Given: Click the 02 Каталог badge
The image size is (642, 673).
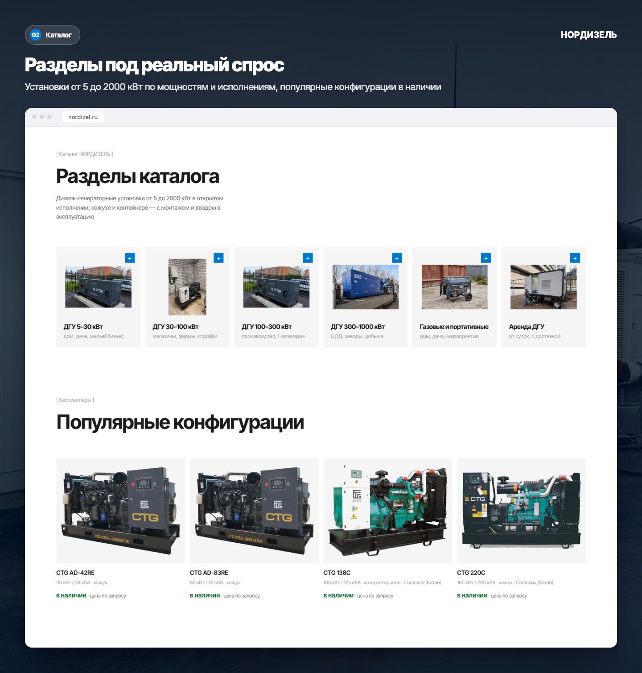Looking at the screenshot, I should pos(52,35).
